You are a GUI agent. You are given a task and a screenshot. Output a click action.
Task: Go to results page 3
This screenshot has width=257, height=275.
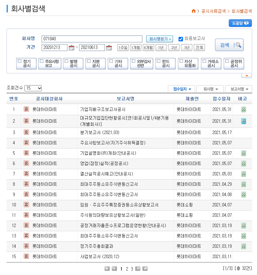point(132,269)
